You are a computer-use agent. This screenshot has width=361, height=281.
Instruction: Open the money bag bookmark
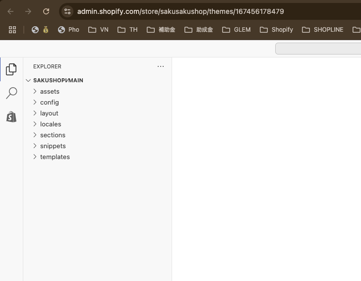(46, 30)
